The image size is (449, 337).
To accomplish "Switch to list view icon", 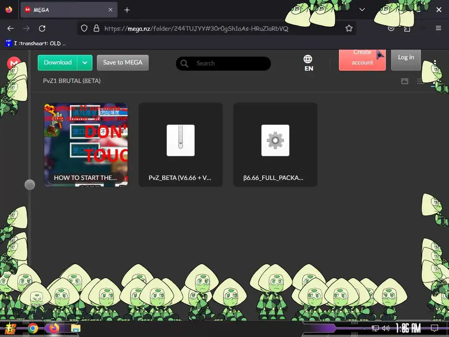I will click(x=420, y=81).
